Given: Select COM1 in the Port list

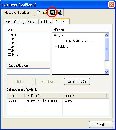Looking at the screenshot, I should [12, 35].
